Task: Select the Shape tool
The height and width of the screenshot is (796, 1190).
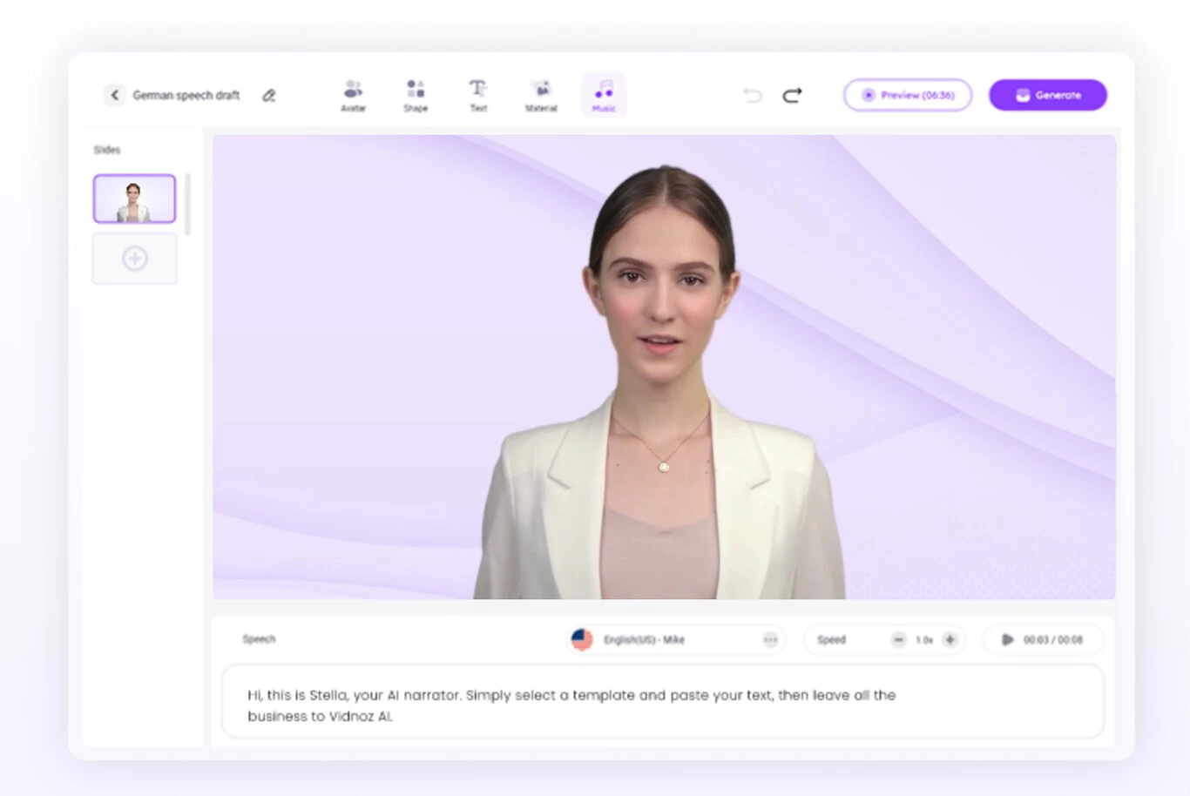Action: coord(416,95)
